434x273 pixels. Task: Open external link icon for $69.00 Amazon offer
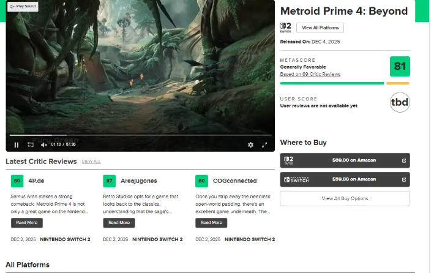403,160
